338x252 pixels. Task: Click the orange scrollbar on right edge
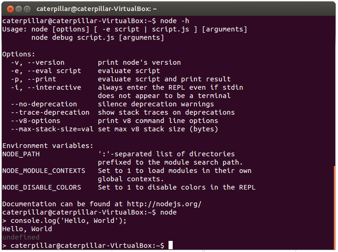tap(334, 207)
